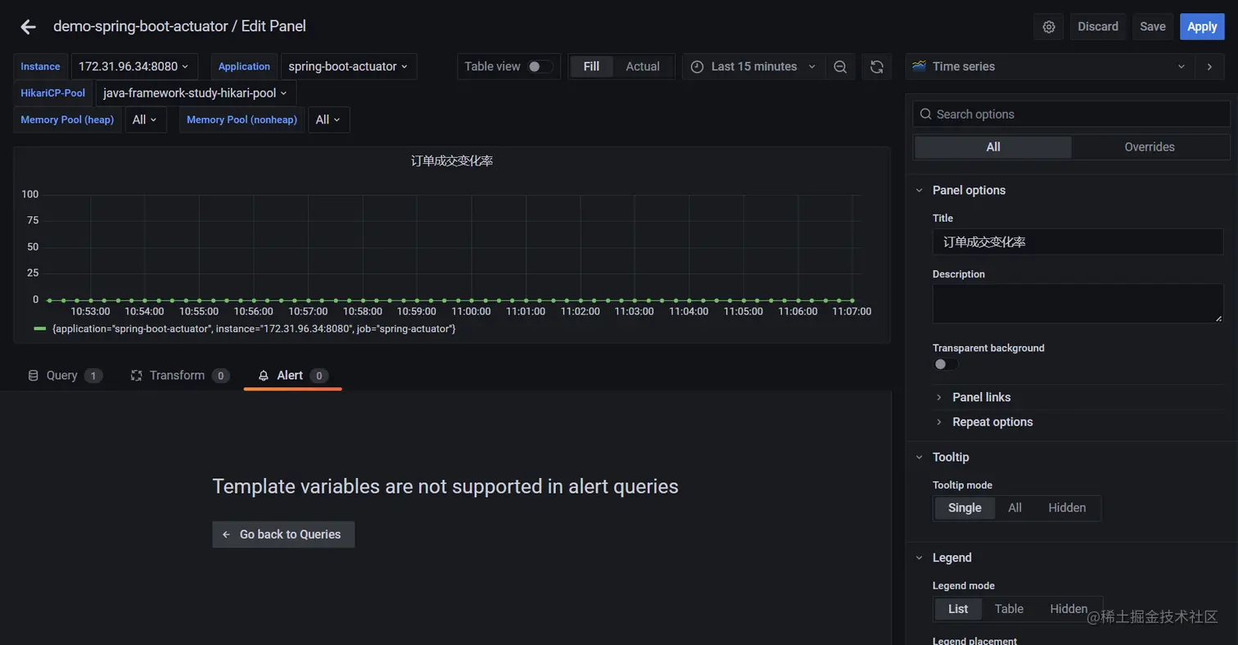Open the Last 15 minutes time picker
The width and height of the screenshot is (1238, 645).
(753, 67)
